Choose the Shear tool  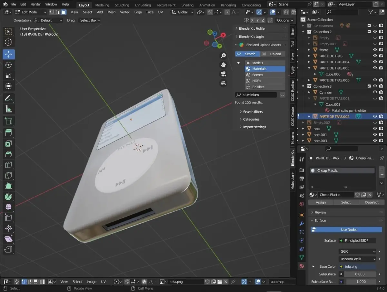[9, 239]
